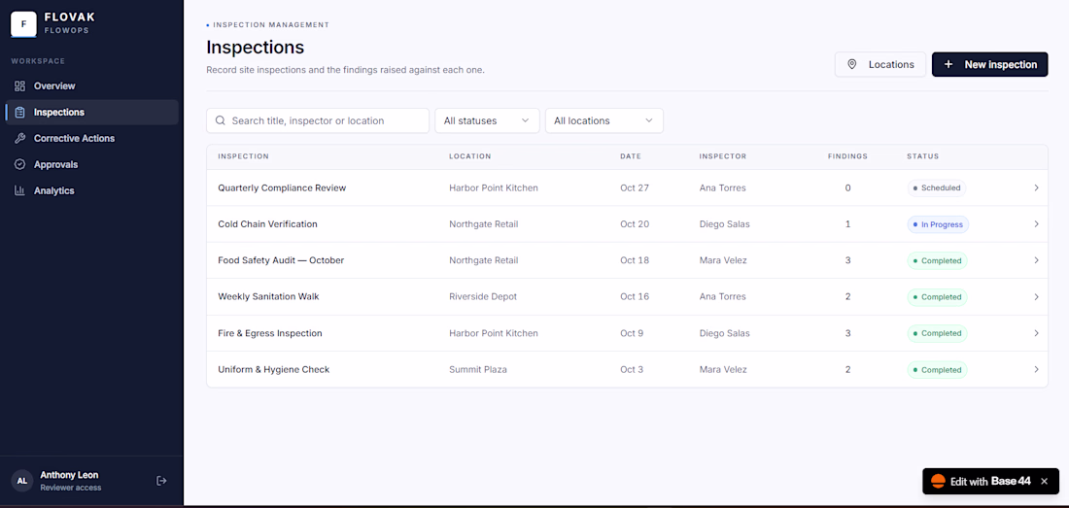Click the Inspections clipboard icon in sidebar

[x=19, y=113]
